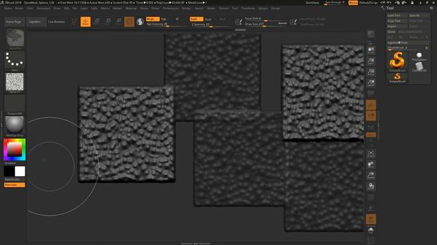Click the Load Tool button
The height and width of the screenshot is (245, 437).
pos(397,15)
